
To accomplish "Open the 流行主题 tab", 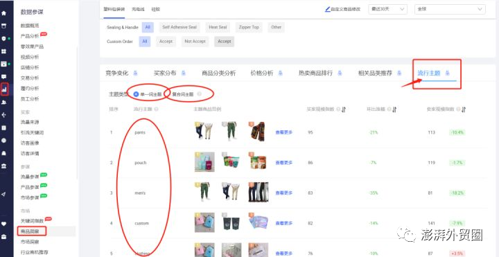I will (x=429, y=73).
